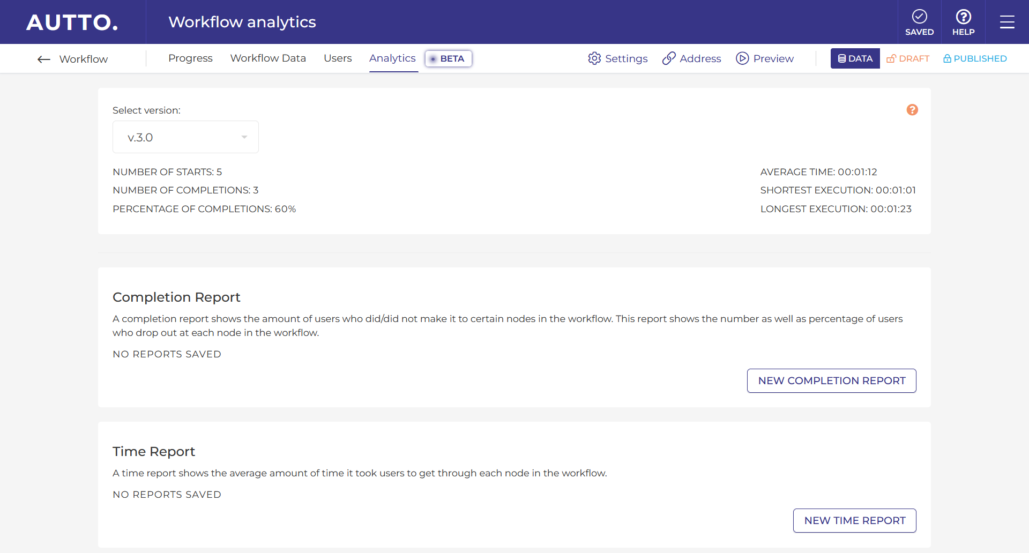Switch to PUBLISHED mode
This screenshot has width=1029, height=553.
tap(974, 58)
